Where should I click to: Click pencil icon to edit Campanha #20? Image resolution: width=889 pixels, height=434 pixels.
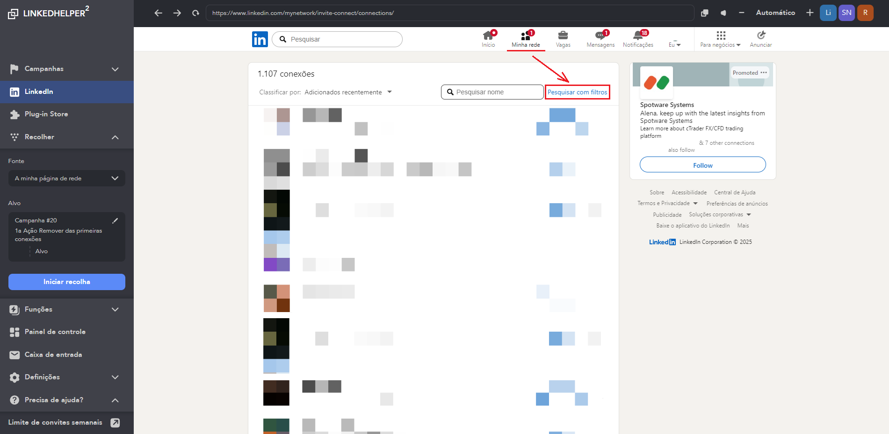pyautogui.click(x=115, y=221)
